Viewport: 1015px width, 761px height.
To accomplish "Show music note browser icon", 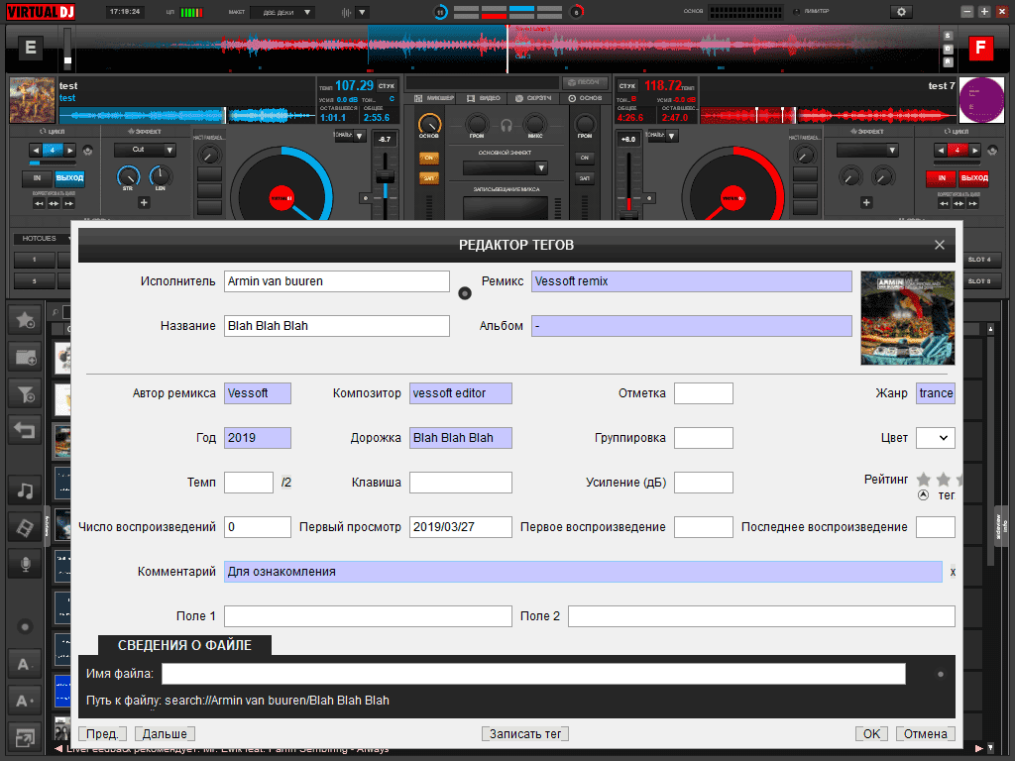I will click(25, 490).
